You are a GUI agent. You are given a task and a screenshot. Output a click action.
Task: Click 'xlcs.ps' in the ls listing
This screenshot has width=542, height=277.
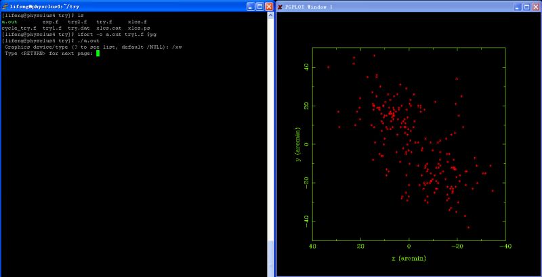(x=139, y=28)
